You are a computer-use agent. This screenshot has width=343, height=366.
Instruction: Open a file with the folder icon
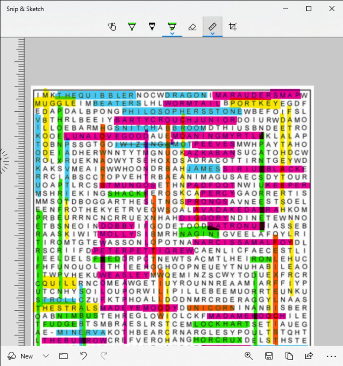click(x=63, y=356)
